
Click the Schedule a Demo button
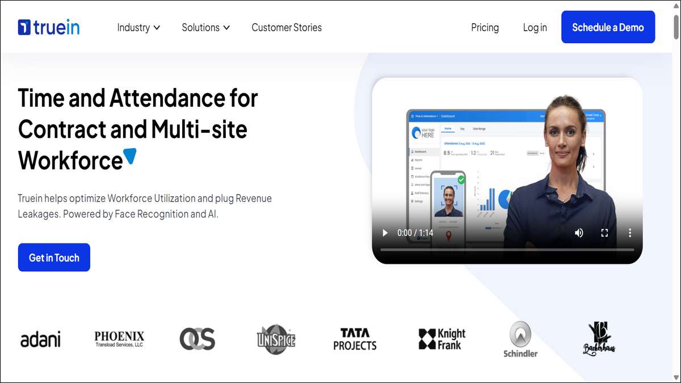(608, 27)
